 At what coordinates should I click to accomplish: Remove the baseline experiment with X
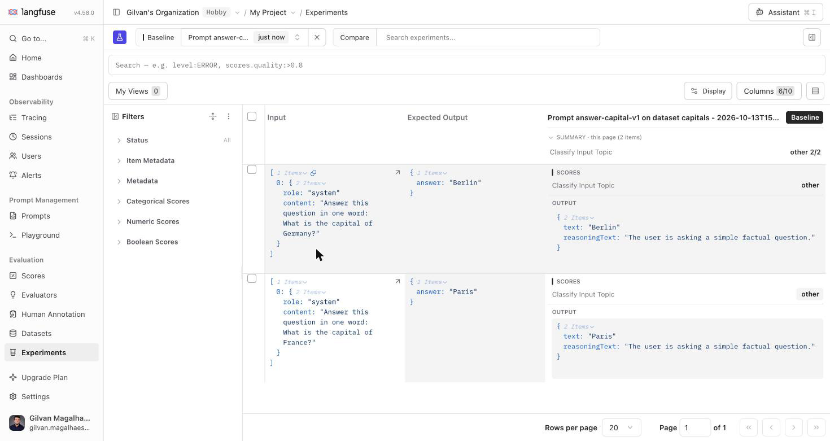pos(317,37)
